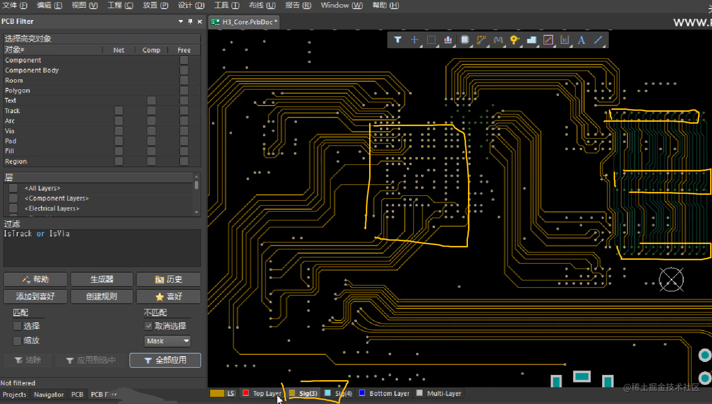The width and height of the screenshot is (712, 404).
Task: Uncheck the 取消选择 checkbox
Action: (x=149, y=326)
